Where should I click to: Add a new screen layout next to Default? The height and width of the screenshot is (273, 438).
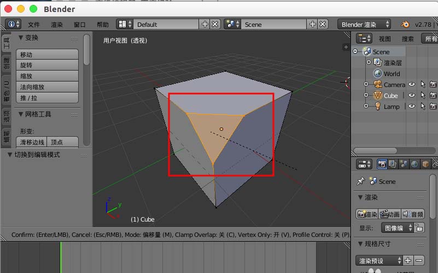pos(205,24)
